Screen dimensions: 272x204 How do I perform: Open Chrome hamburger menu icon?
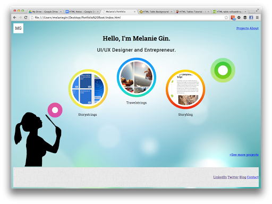point(257,18)
